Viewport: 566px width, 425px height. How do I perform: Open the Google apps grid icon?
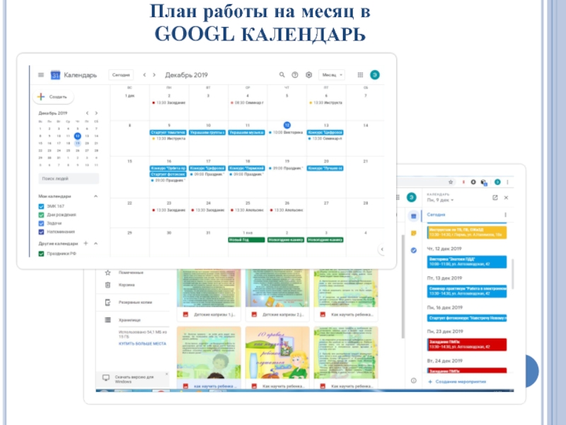point(360,74)
